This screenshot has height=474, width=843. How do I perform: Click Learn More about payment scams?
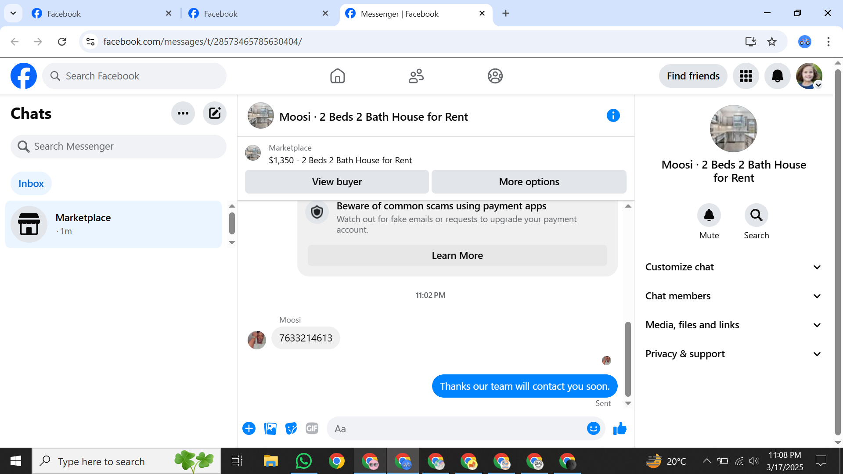tap(457, 255)
